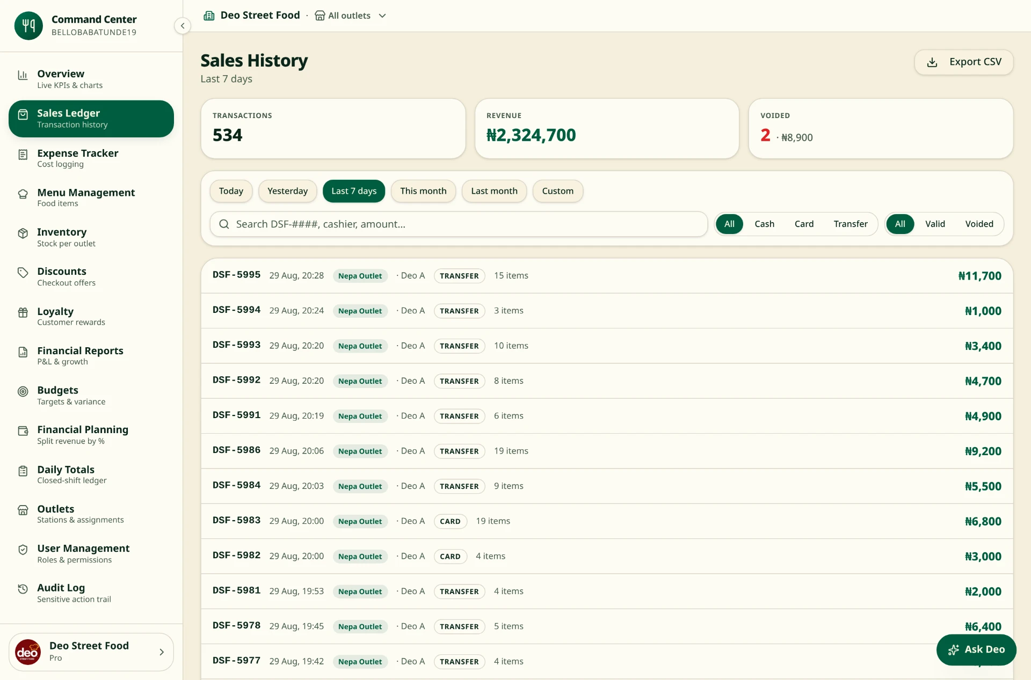This screenshot has width=1031, height=680.
Task: Click the Overview bar chart icon
Action: pos(23,75)
